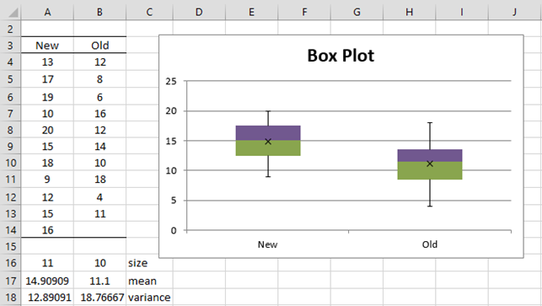Click the Old category axis label

pos(430,244)
